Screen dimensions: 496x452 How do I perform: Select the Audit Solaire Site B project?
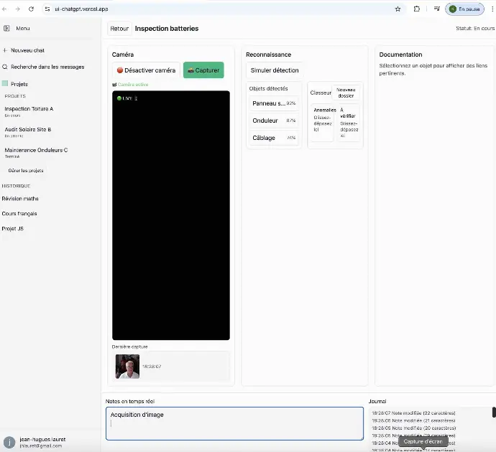click(28, 130)
